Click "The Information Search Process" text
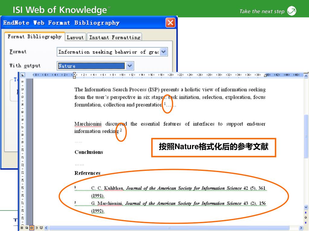The image size is (309, 231). pyautogui.click(x=110, y=90)
